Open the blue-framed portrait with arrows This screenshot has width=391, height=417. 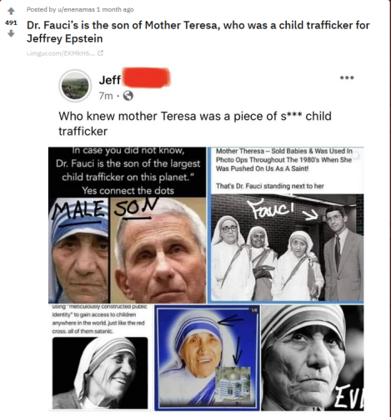[x=207, y=358]
